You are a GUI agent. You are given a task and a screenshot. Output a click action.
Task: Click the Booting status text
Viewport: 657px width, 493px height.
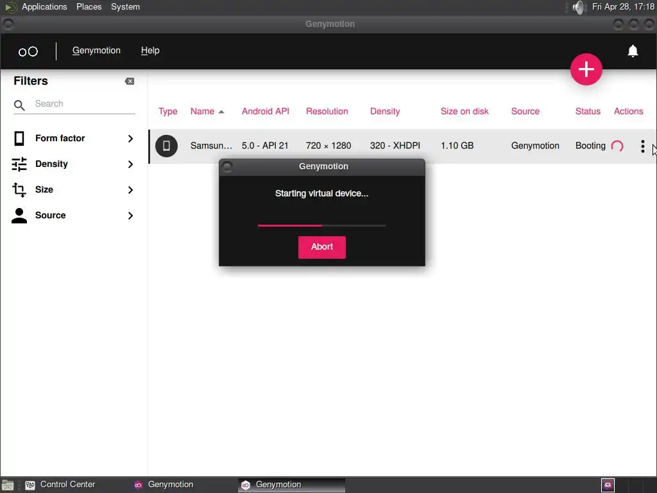pos(590,146)
